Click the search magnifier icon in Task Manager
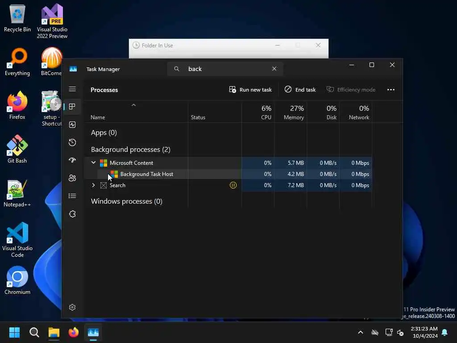The width and height of the screenshot is (457, 343). [177, 69]
